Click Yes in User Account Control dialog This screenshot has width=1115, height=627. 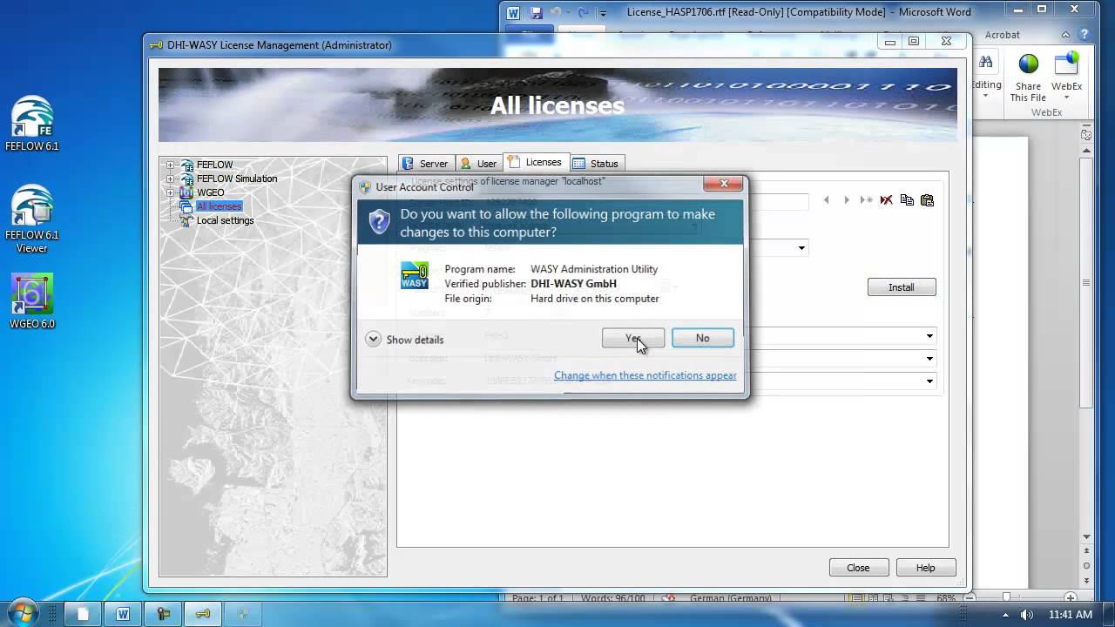[633, 338]
